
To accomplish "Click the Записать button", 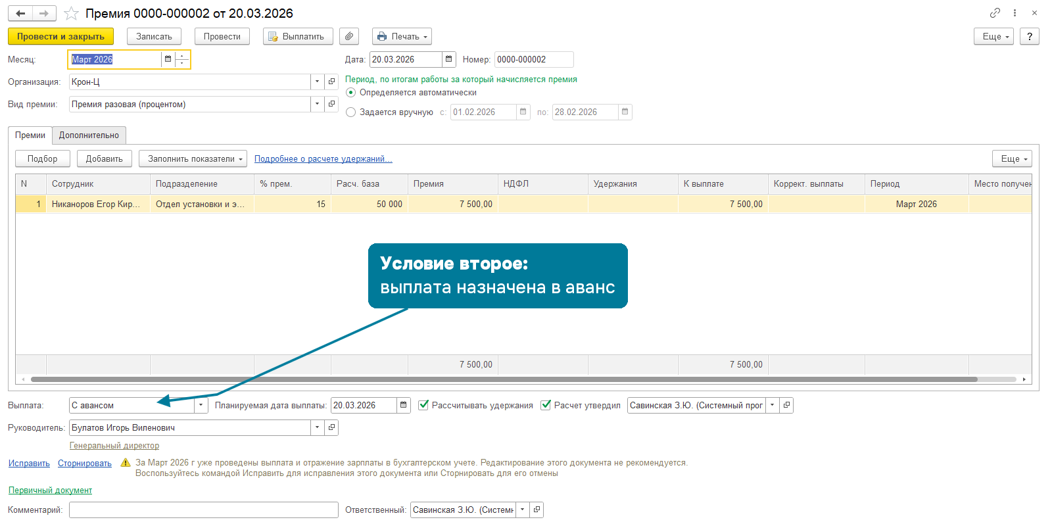I will tap(154, 36).
